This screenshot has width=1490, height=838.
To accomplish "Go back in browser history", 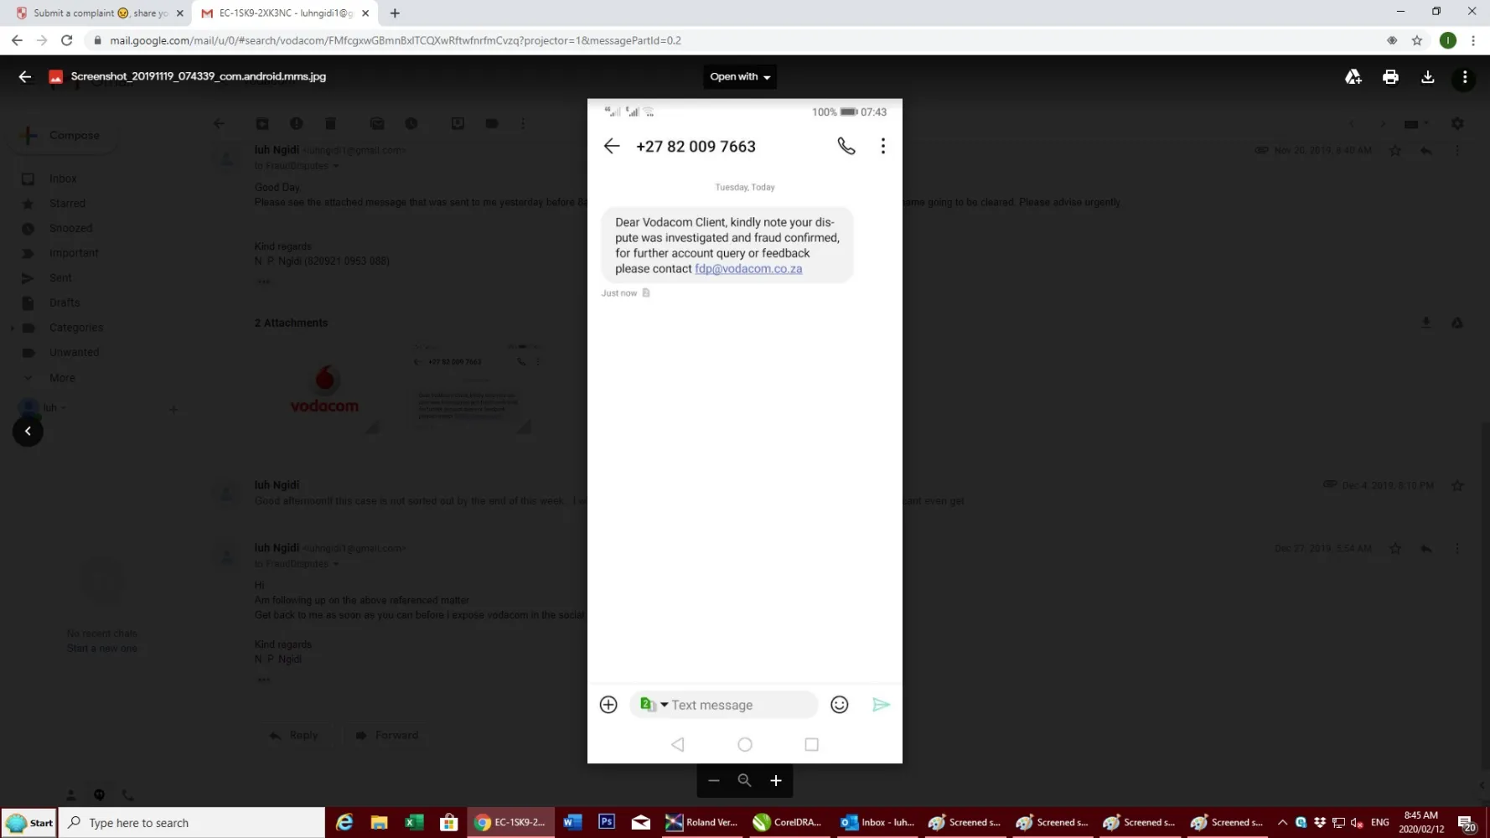I will (17, 40).
